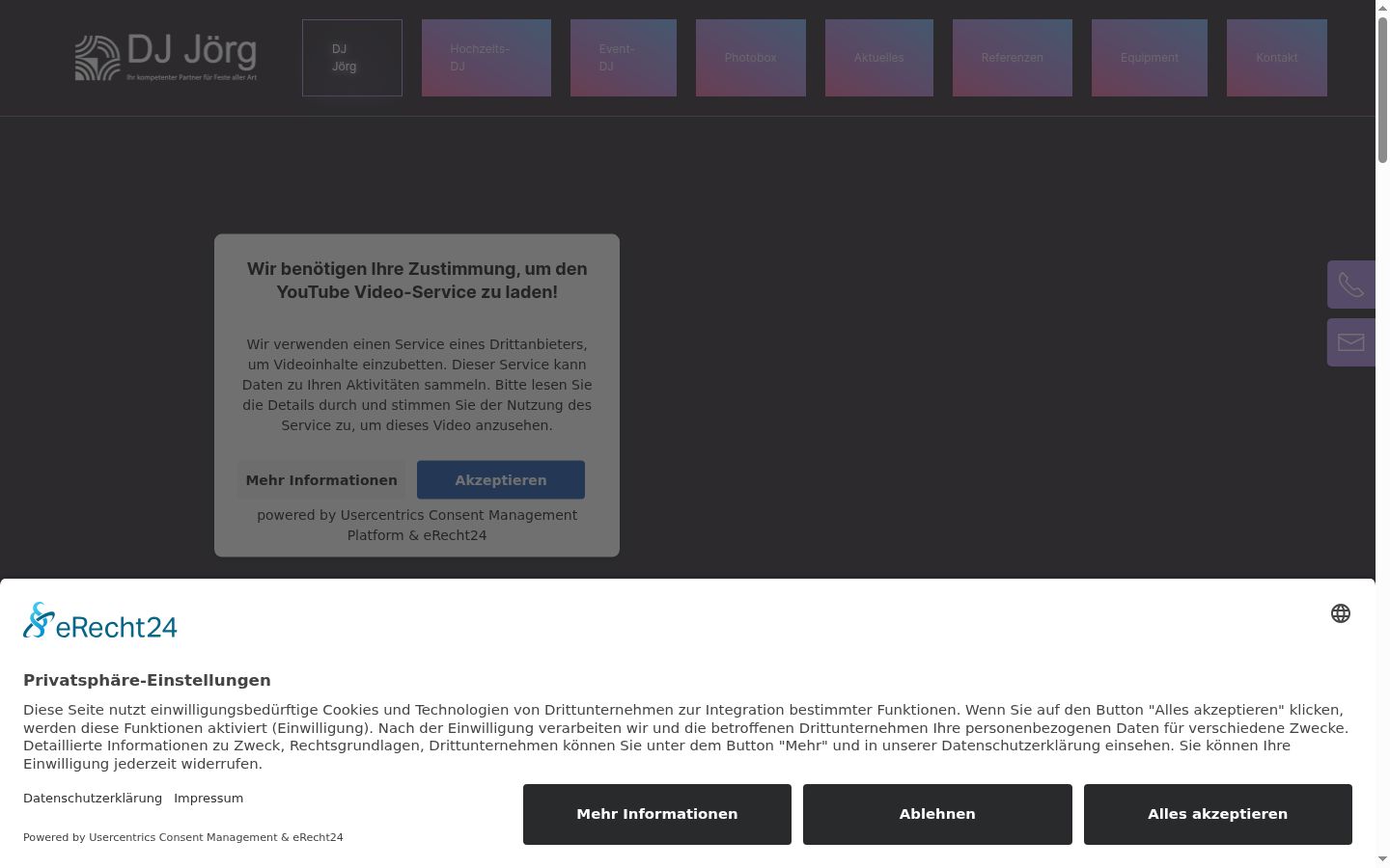Open the Aktuelles menu item
Image resolution: width=1390 pixels, height=868 pixels.
point(879,58)
